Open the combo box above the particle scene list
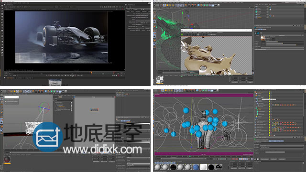306x172 pixels. pos(11,97)
